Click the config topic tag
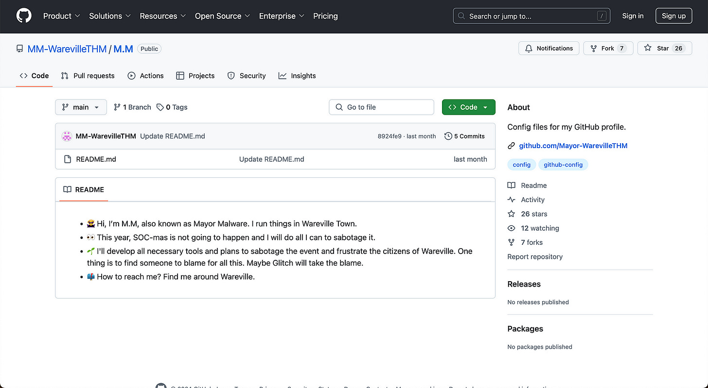The height and width of the screenshot is (388, 708). (x=522, y=165)
